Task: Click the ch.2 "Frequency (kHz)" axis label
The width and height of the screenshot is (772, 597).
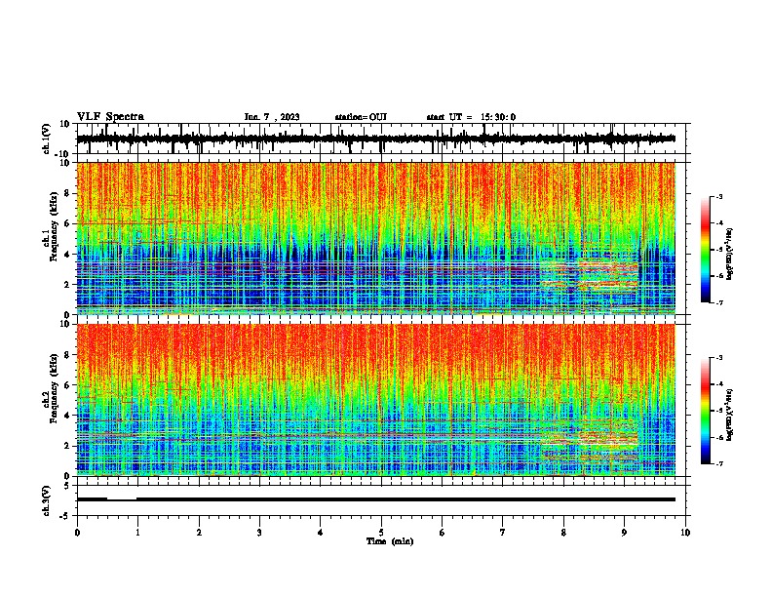Action: 55,388
